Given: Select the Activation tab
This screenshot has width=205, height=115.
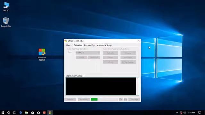Looking at the screenshot, I should pyautogui.click(x=78, y=45).
